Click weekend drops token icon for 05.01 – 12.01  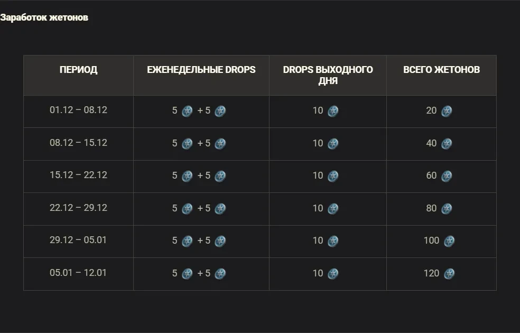(333, 274)
